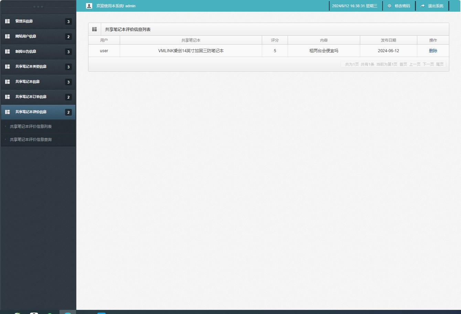Click 尾页 in the pagination bar
This screenshot has width=461, height=314.
click(440, 64)
